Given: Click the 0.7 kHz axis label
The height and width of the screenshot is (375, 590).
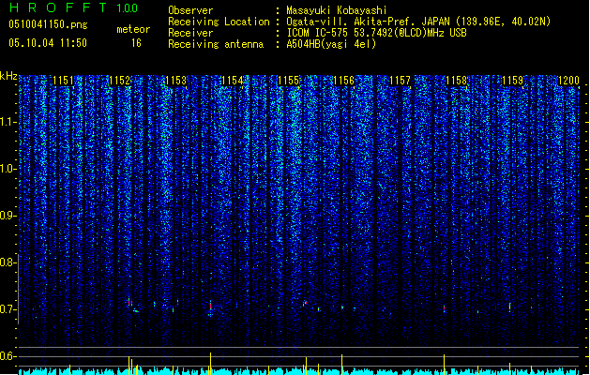Looking at the screenshot, I should 8,309.
